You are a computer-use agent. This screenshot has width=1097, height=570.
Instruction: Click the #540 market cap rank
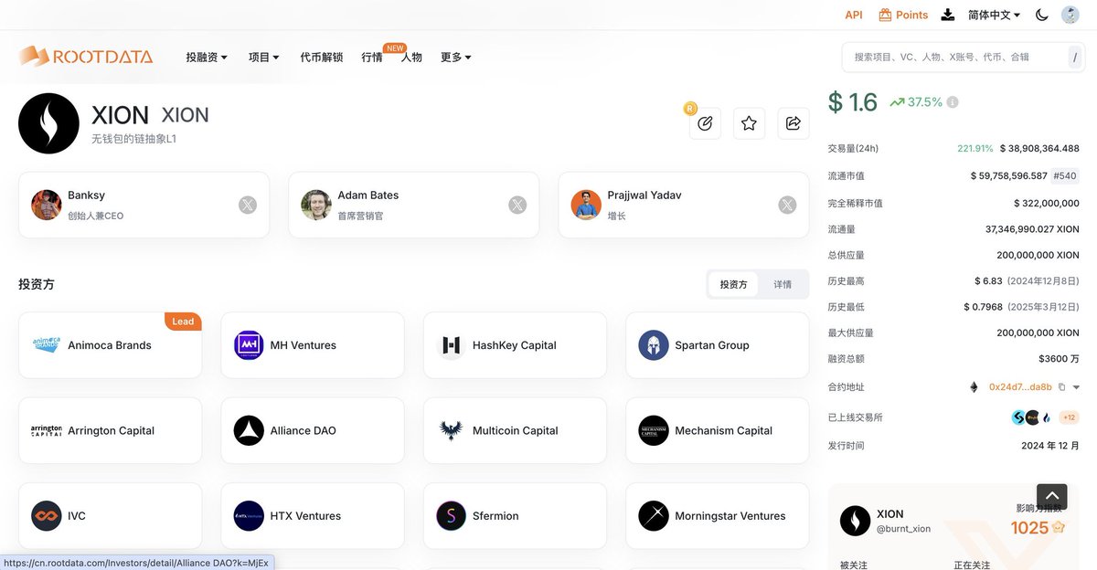pyautogui.click(x=1066, y=175)
